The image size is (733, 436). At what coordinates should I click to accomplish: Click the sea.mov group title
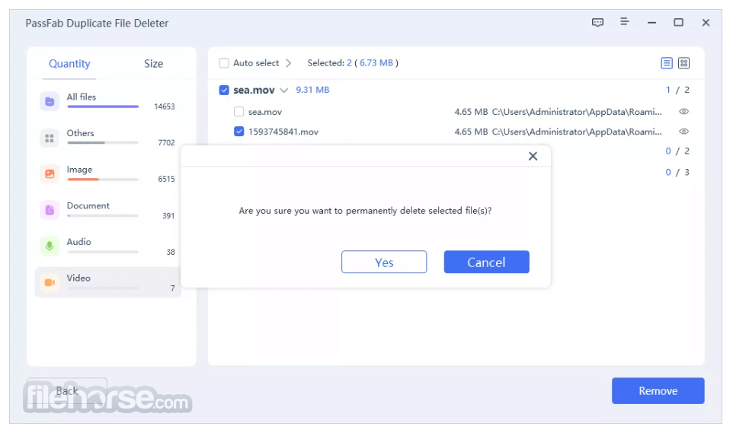click(x=254, y=90)
